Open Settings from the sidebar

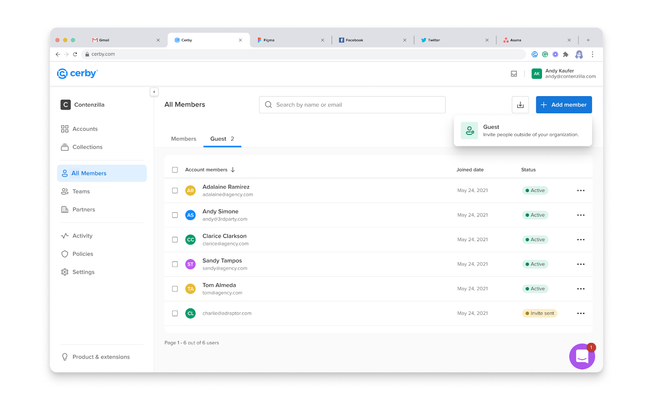(x=78, y=272)
